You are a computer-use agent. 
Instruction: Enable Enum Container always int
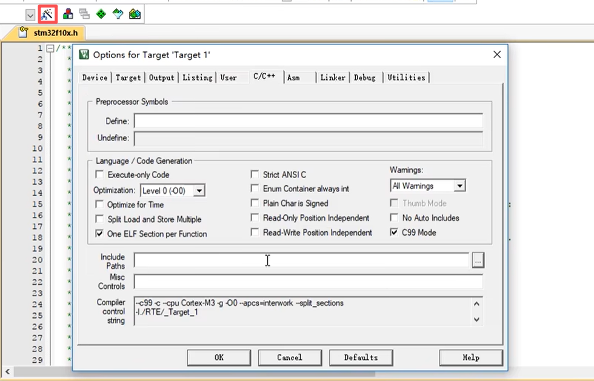(255, 188)
